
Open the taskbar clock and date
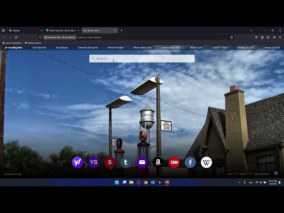click(272, 182)
